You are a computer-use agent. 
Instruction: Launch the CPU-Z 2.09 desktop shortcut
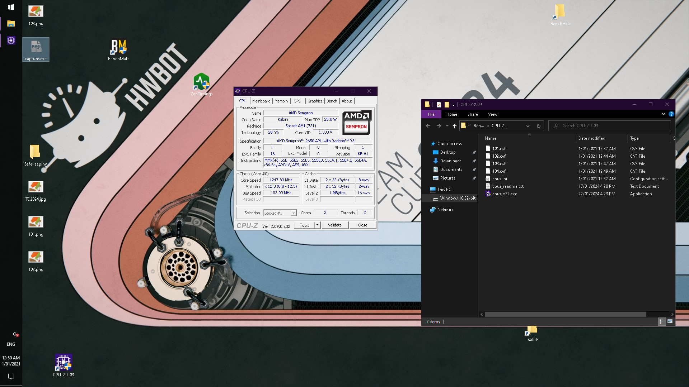64,365
